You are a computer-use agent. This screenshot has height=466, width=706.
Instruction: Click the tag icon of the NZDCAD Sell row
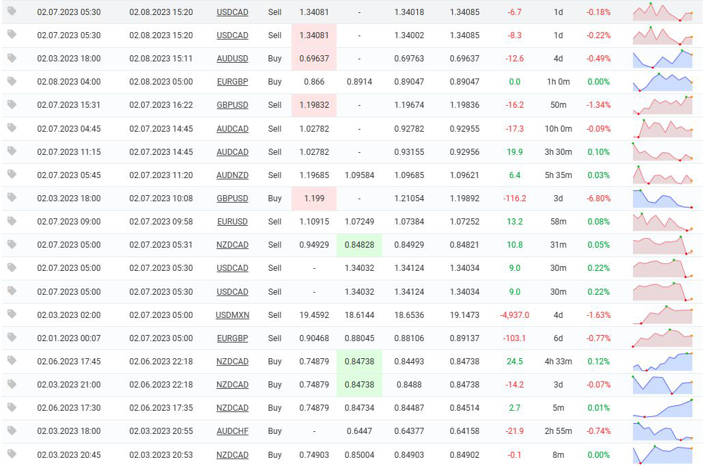click(x=12, y=244)
